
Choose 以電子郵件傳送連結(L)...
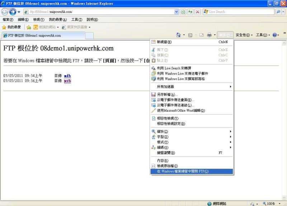point(192,105)
